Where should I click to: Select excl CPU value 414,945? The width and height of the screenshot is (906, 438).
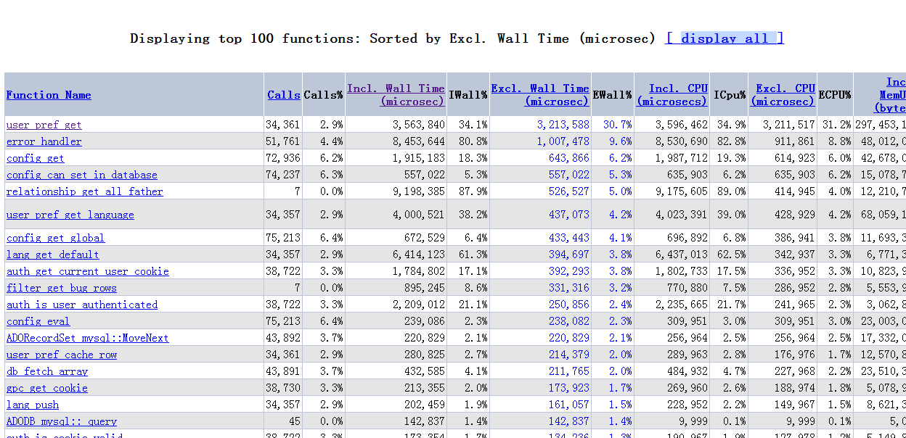[795, 191]
